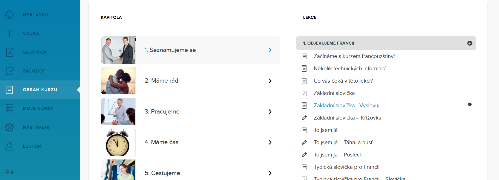Click pencil icon beside Základní slovíčka – Křížovka
The height and width of the screenshot is (180, 499).
click(x=304, y=118)
